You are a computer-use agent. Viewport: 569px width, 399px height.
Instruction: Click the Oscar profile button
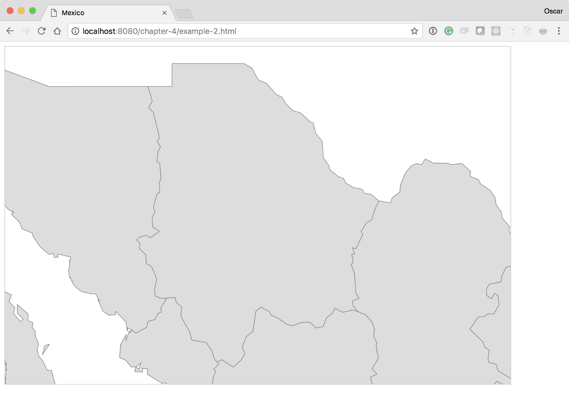(553, 11)
